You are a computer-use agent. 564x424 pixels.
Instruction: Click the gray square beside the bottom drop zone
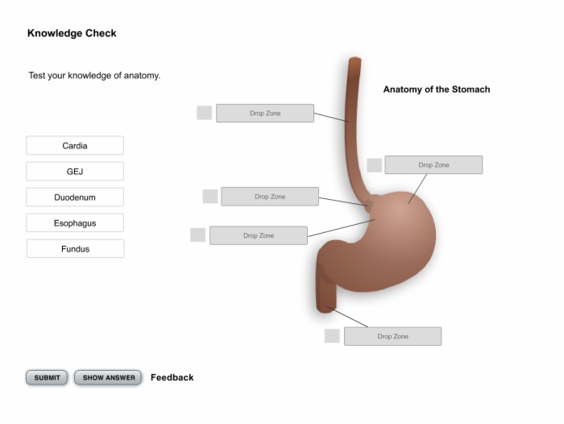click(x=332, y=336)
